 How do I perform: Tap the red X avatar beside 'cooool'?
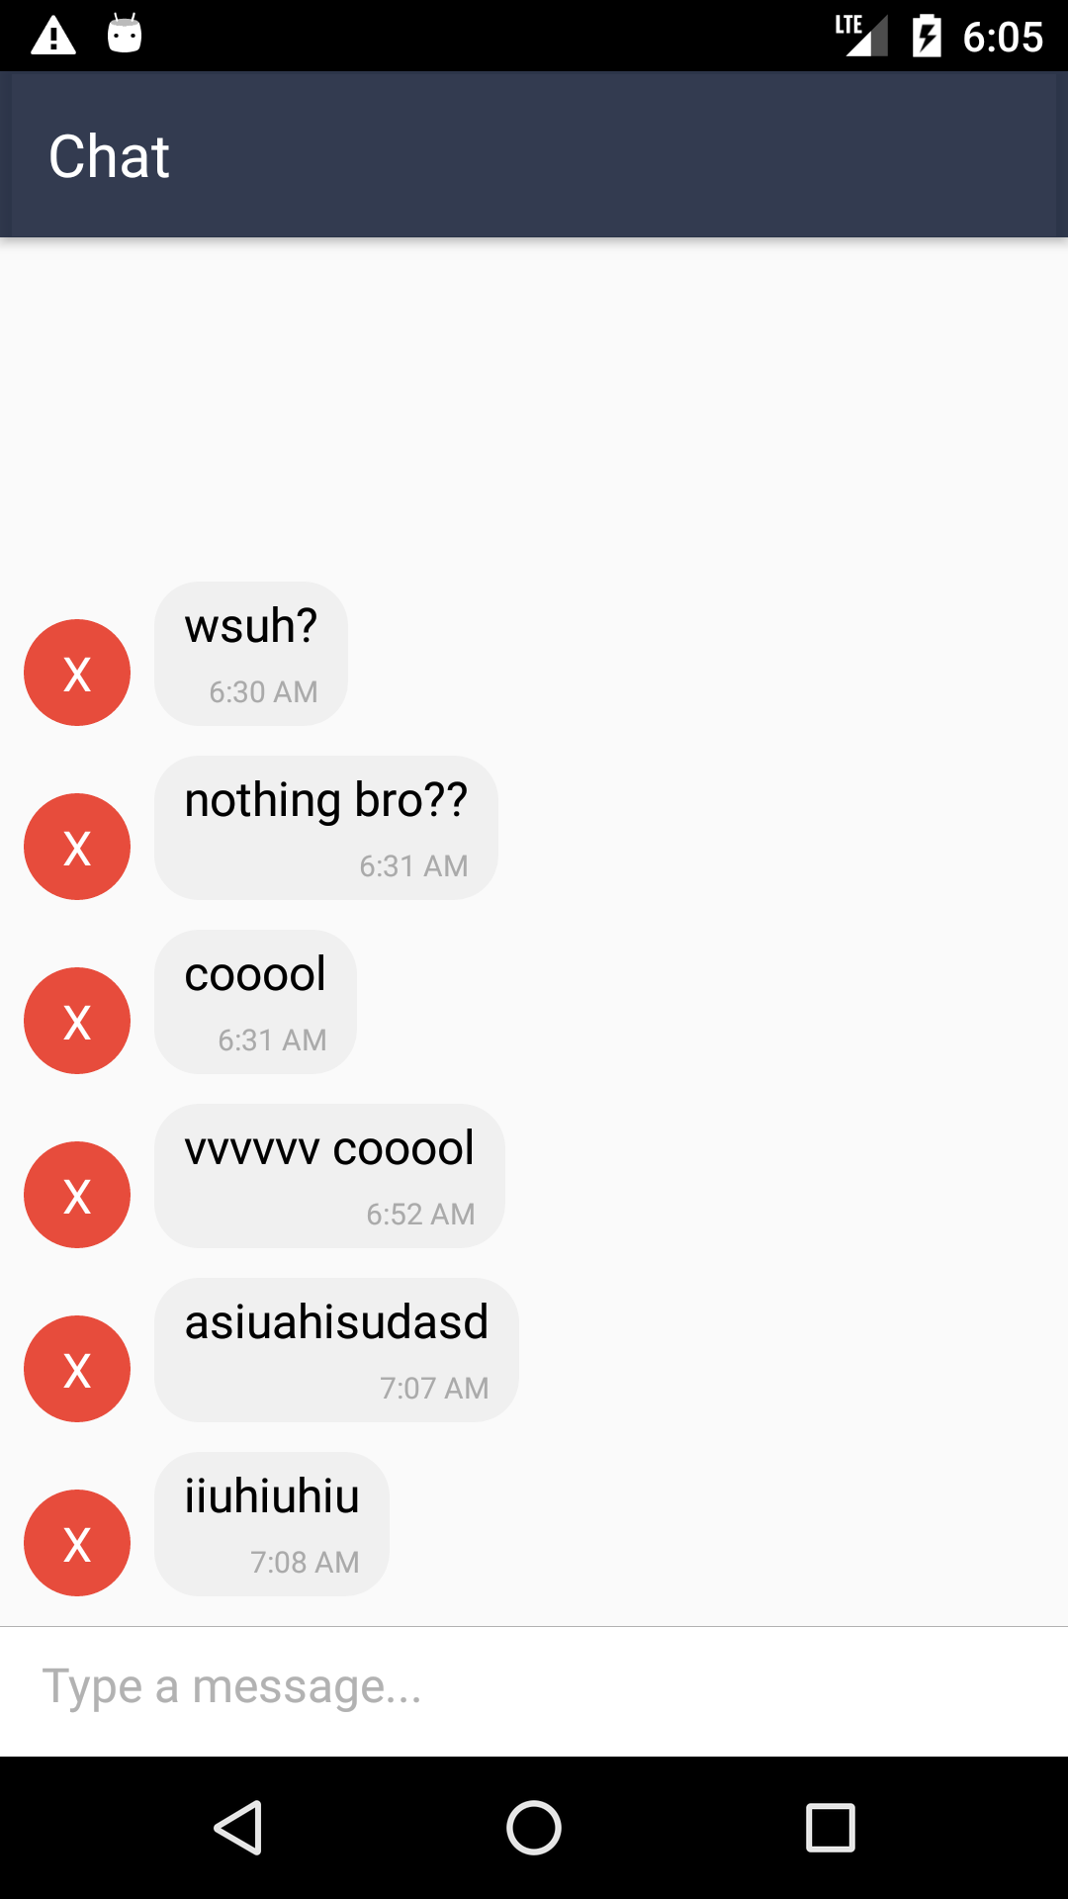click(x=77, y=1021)
